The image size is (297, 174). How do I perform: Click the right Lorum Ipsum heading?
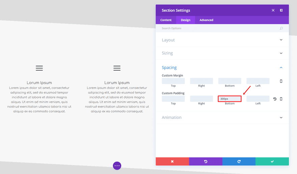click(117, 83)
